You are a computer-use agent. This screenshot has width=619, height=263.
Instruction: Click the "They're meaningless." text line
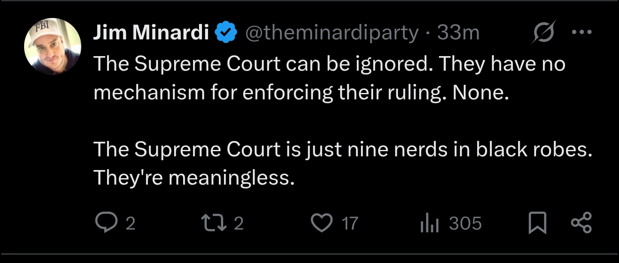pyautogui.click(x=194, y=177)
